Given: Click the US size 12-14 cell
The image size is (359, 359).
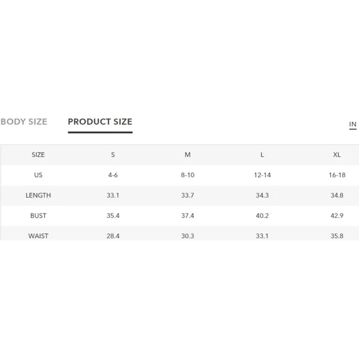Looking at the screenshot, I should (262, 175).
